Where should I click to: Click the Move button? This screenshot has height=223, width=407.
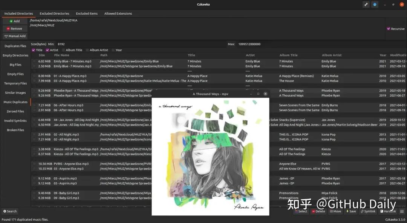coord(335,211)
